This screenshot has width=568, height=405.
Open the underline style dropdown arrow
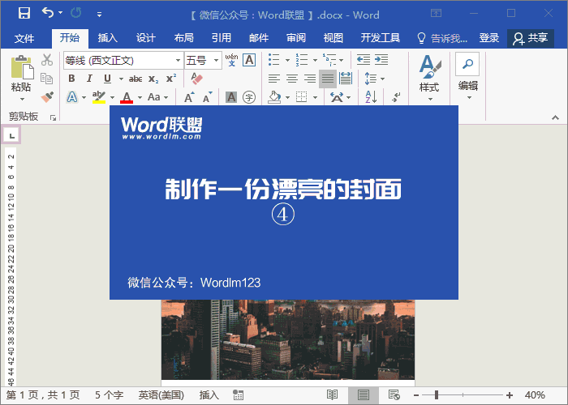pyautogui.click(x=121, y=79)
